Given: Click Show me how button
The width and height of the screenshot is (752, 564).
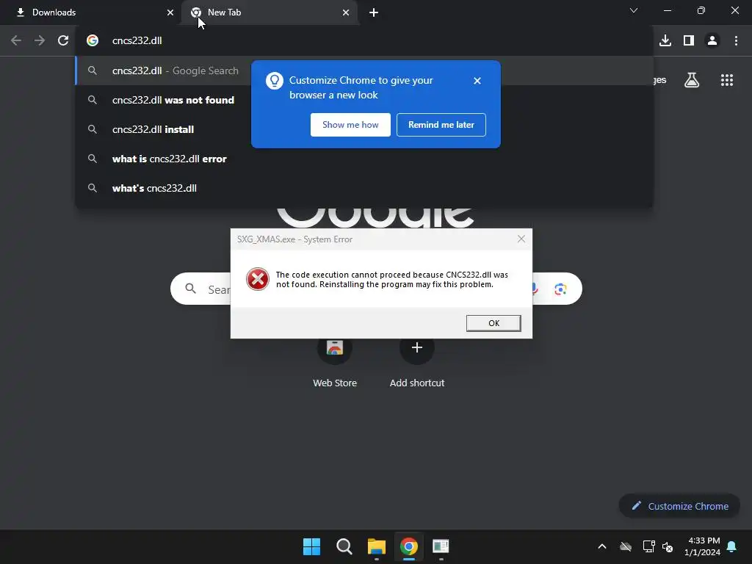Looking at the screenshot, I should pos(350,125).
